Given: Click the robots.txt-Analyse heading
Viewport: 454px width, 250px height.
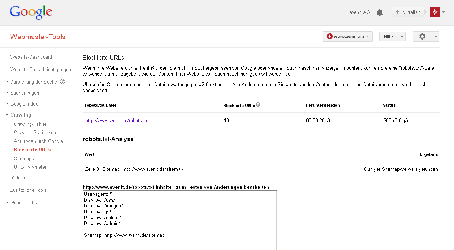Looking at the screenshot, I should click(x=108, y=139).
